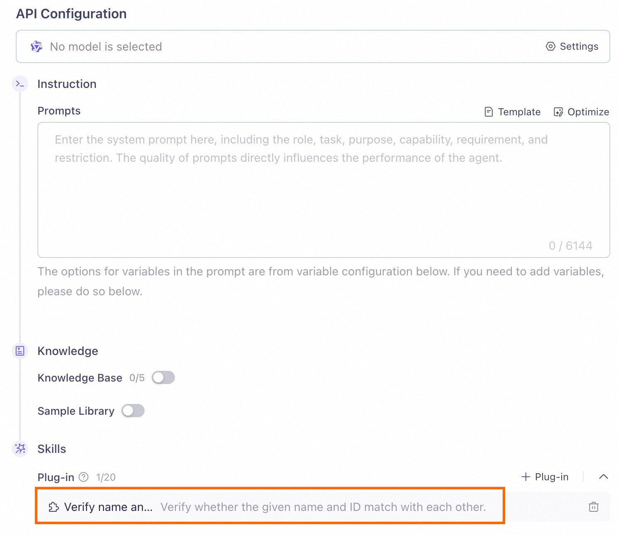The width and height of the screenshot is (619, 535).
Task: Click the plug-in puzzle piece icon
Action: (54, 507)
